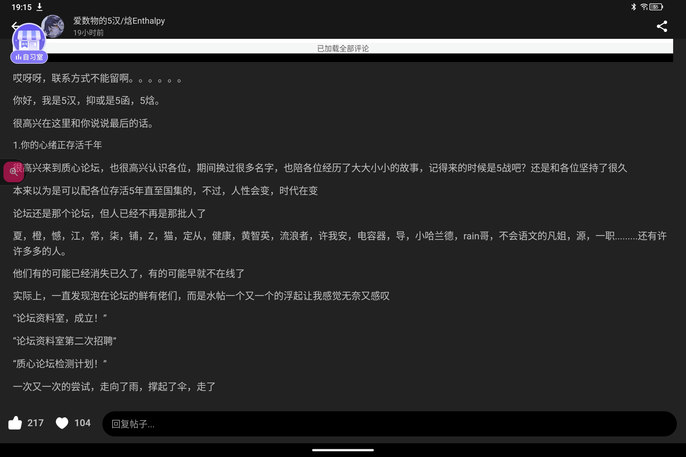The width and height of the screenshot is (686, 457).
Task: Tap the Wi-Fi status icon
Action: (x=644, y=7)
